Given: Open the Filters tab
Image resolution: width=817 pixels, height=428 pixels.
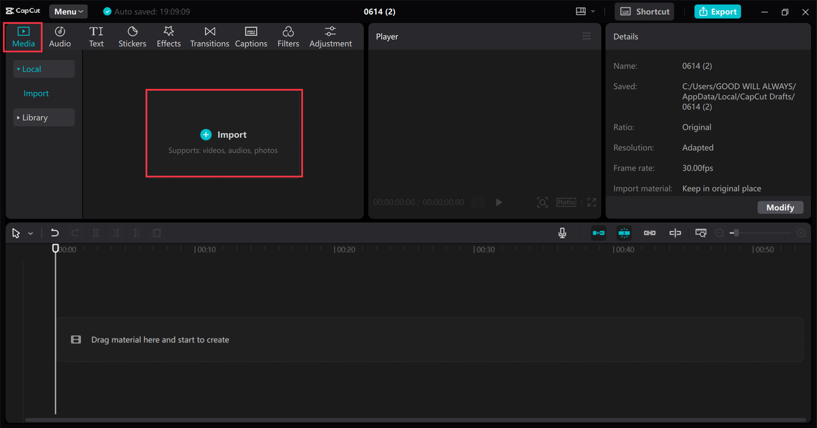Looking at the screenshot, I should click(x=288, y=37).
